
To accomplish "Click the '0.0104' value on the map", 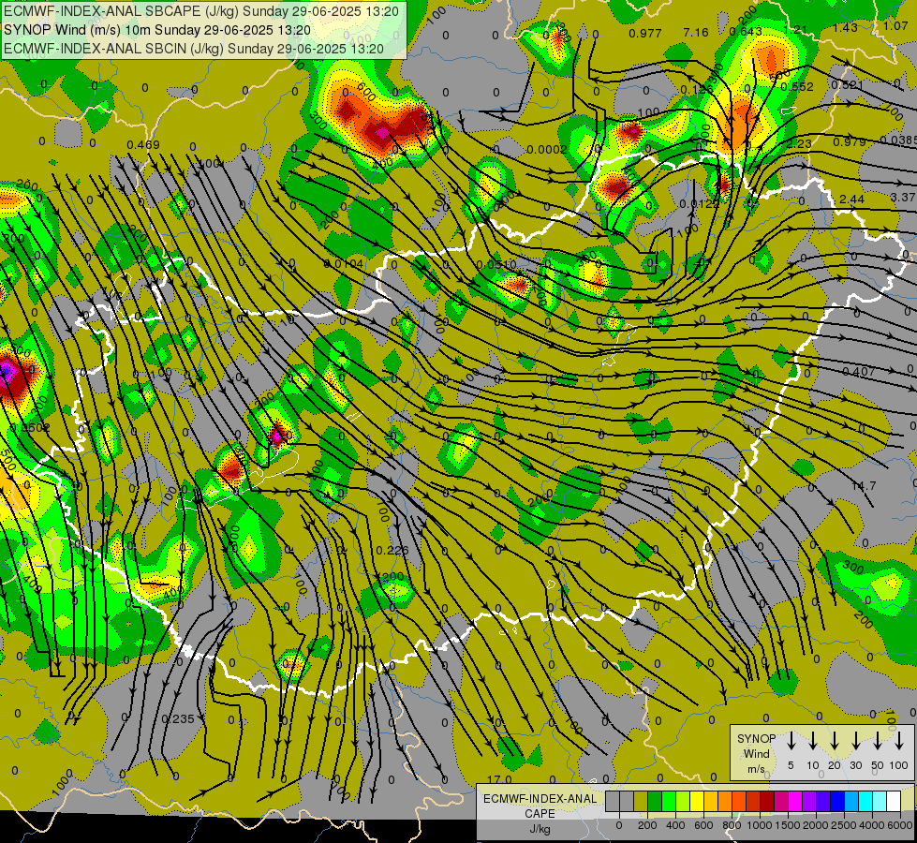I will pyautogui.click(x=344, y=264).
